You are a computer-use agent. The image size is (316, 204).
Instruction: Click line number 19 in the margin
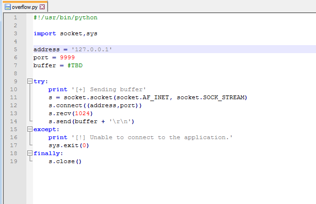point(15,161)
